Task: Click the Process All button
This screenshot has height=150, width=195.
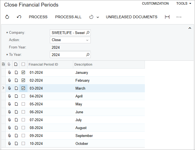Action: point(68,17)
